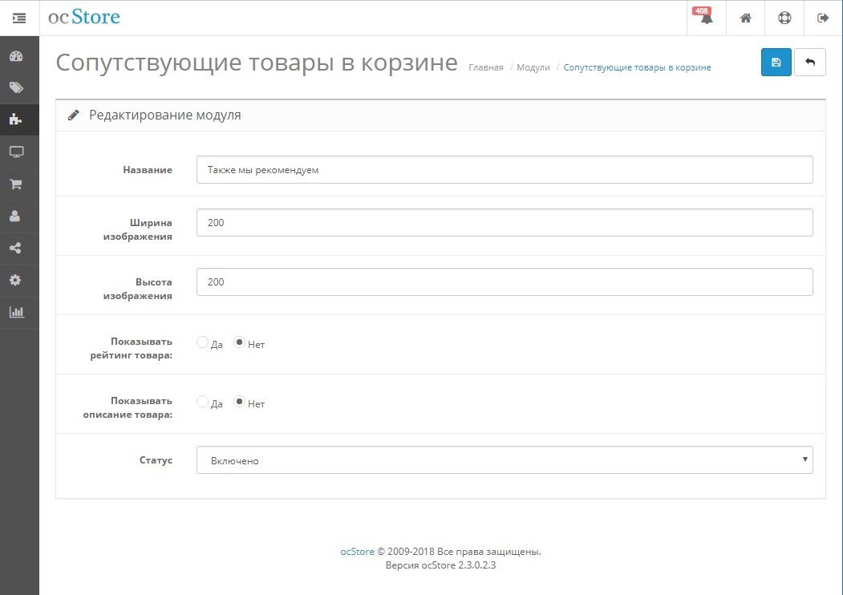Screen dimensions: 843x595
Task: Open the Статус dropdown set to Включено
Action: [504, 460]
